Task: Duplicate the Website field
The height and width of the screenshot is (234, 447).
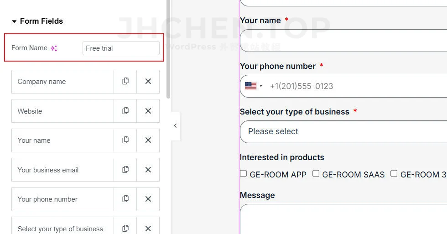Action: tap(125, 111)
